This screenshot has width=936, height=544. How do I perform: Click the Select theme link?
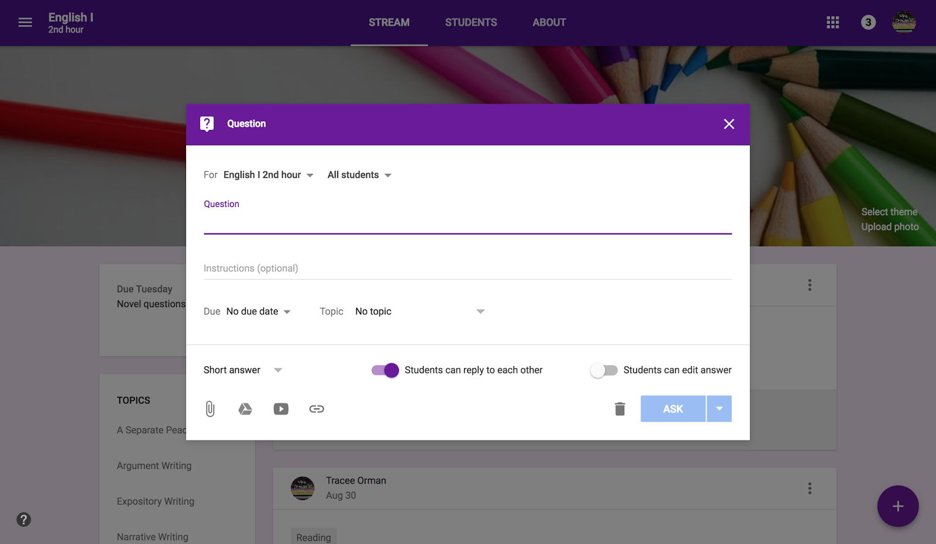[889, 212]
